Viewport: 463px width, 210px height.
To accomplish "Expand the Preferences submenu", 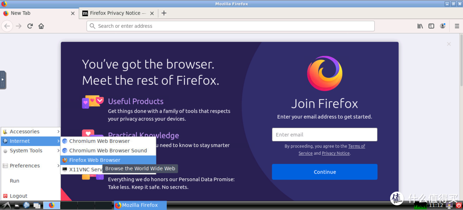I will click(x=31, y=166).
